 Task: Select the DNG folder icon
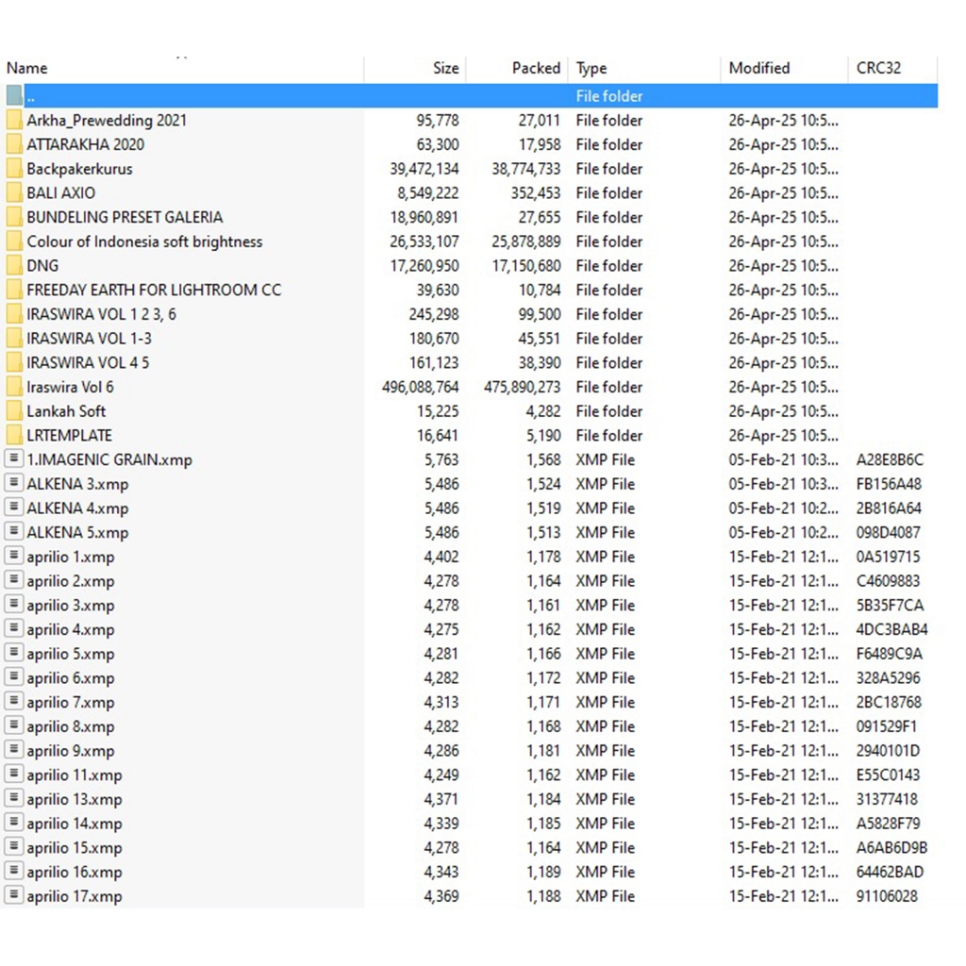13,266
